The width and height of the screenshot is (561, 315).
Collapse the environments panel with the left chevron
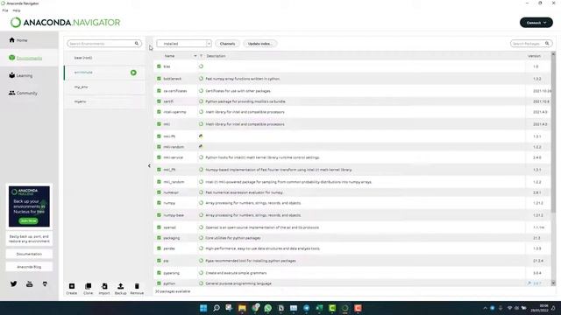tap(149, 165)
